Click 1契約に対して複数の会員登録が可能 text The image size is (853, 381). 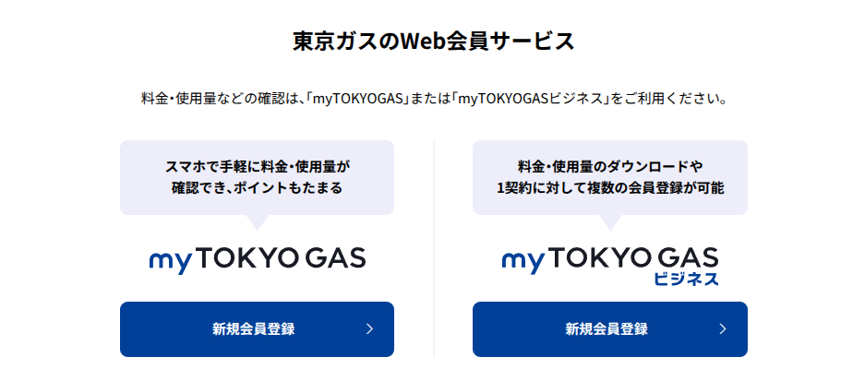610,188
